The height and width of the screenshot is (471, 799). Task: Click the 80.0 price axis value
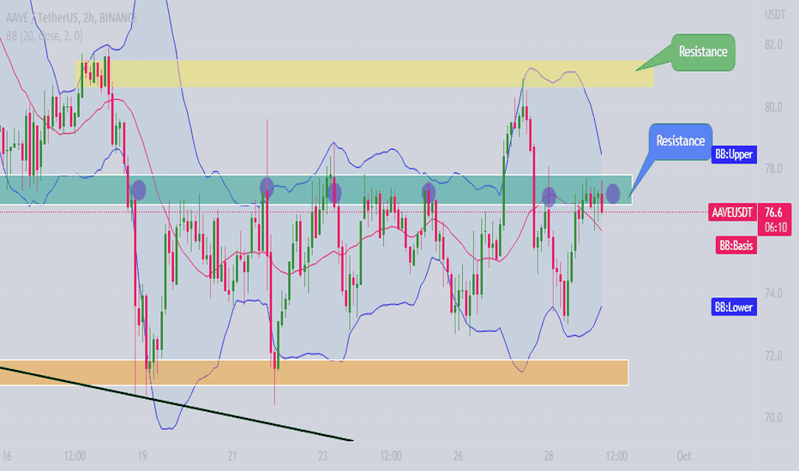click(x=773, y=107)
